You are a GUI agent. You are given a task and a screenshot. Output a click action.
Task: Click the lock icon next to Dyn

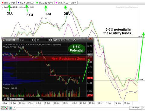8,99
